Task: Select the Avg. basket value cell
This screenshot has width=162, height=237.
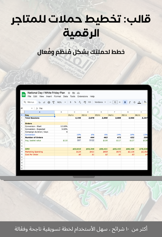Action: (40, 140)
